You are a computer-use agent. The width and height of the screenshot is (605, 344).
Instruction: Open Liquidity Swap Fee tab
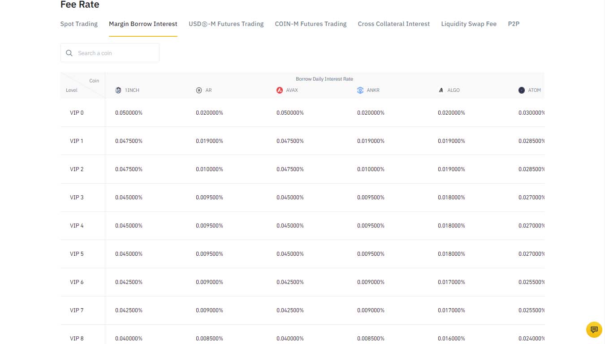pyautogui.click(x=469, y=24)
